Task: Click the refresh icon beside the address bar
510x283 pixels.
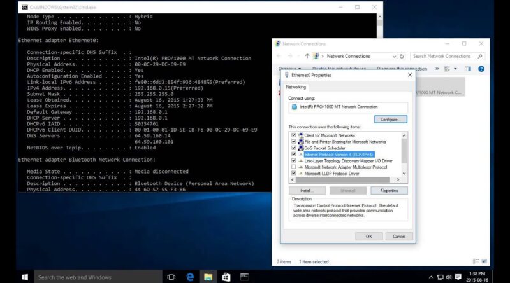Action: coord(402,56)
